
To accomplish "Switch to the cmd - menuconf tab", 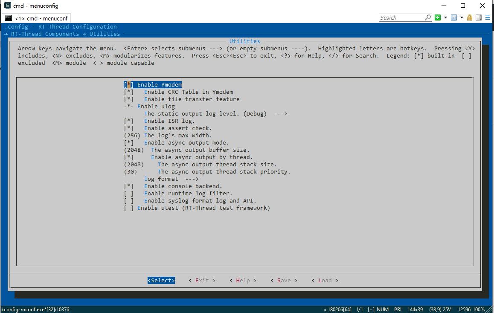I will (41, 18).
